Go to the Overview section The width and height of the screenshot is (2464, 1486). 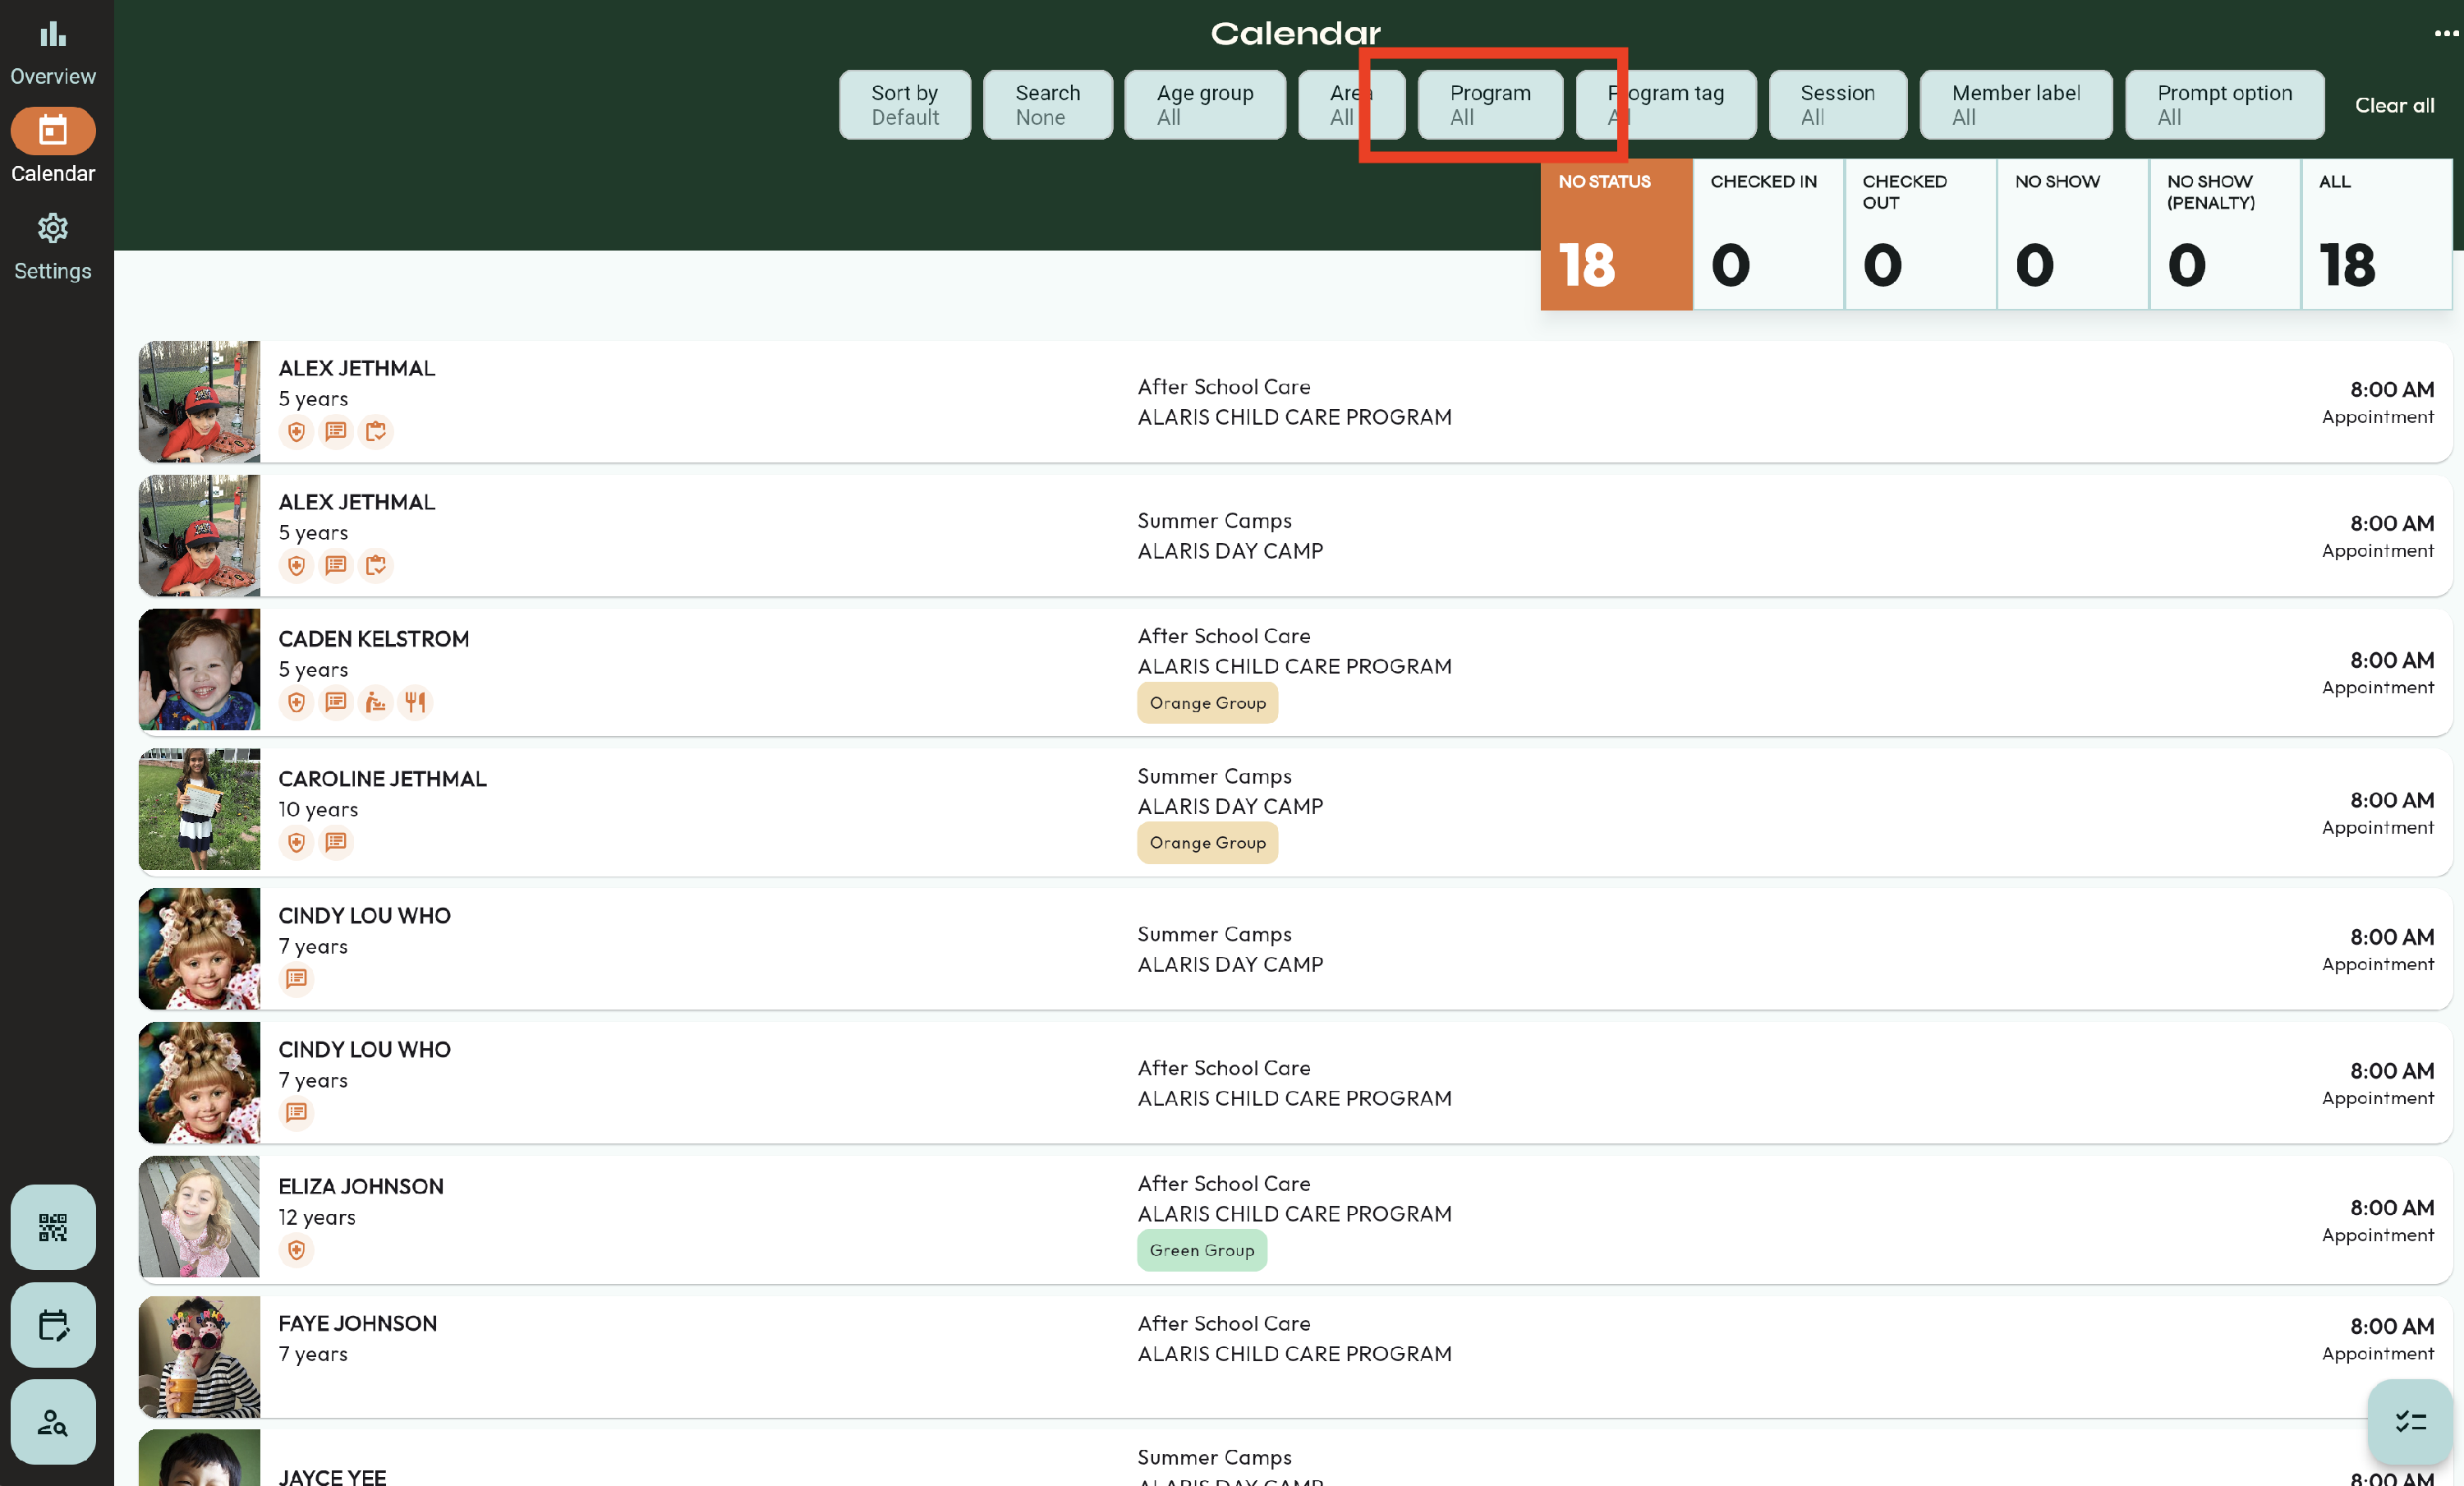(x=53, y=52)
